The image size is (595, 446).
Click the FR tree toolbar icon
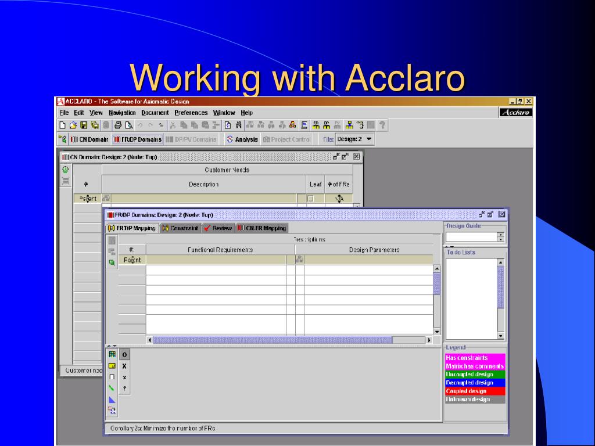(x=316, y=125)
